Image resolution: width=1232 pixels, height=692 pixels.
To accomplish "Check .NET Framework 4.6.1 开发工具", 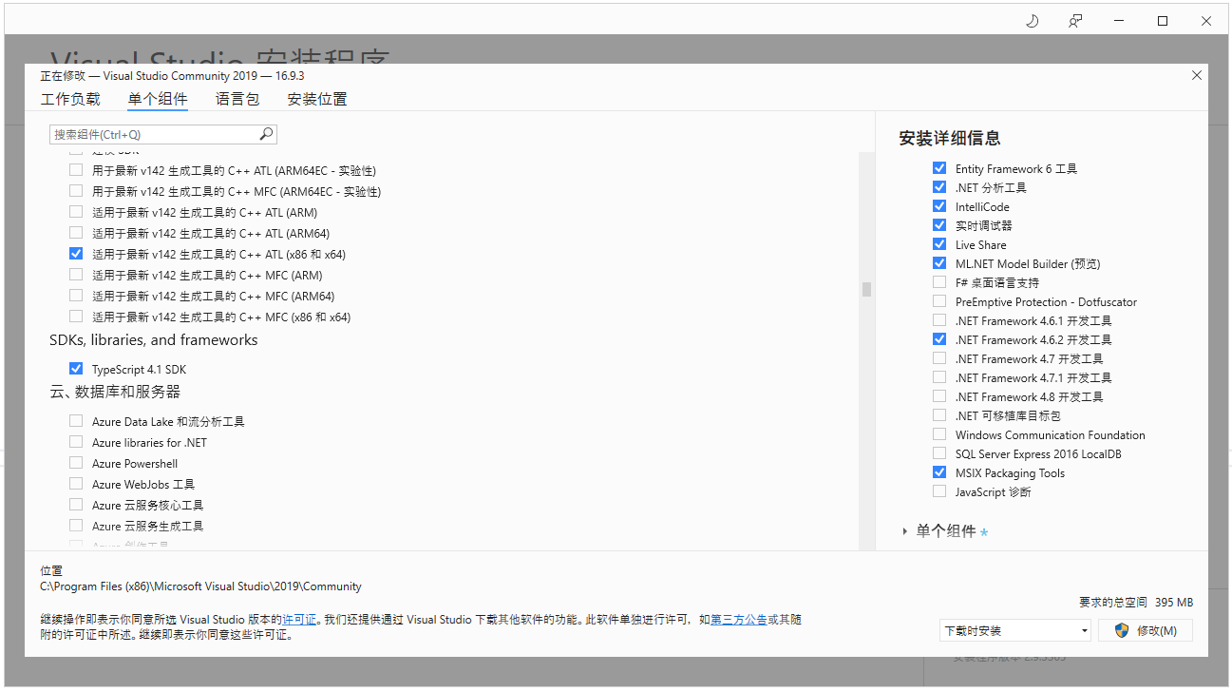I will pos(939,320).
